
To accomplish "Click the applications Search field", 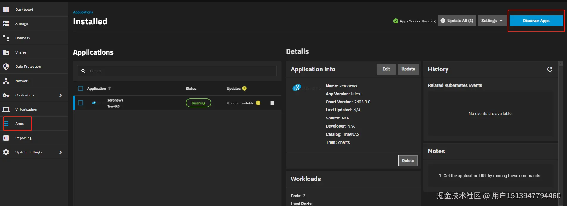I will [x=177, y=71].
